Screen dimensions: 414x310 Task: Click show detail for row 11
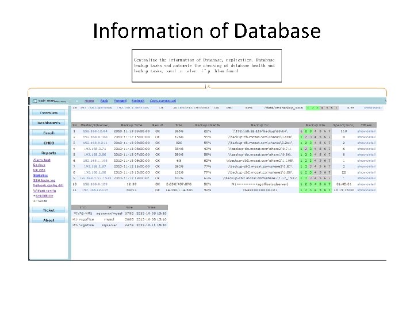[366, 190]
